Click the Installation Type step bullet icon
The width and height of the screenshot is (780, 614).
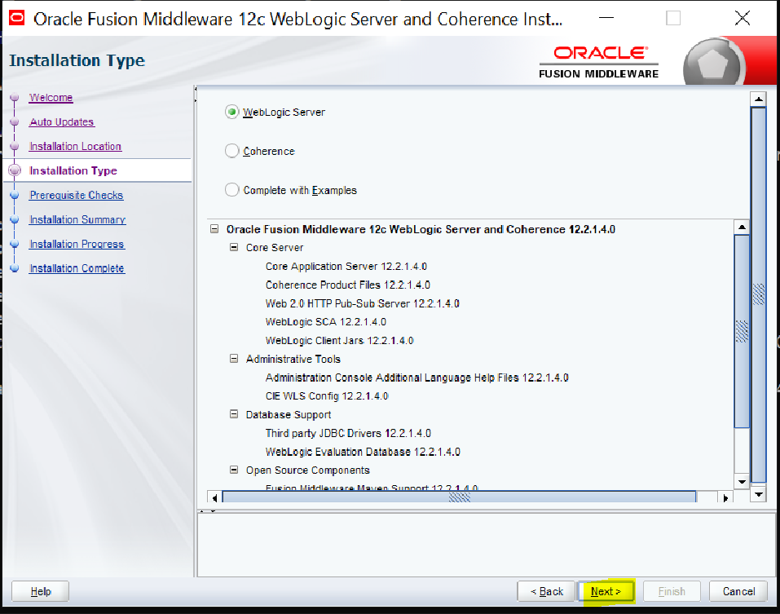pyautogui.click(x=14, y=170)
